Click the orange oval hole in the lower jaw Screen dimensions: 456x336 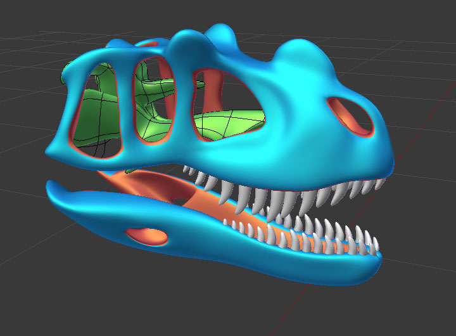(147, 236)
